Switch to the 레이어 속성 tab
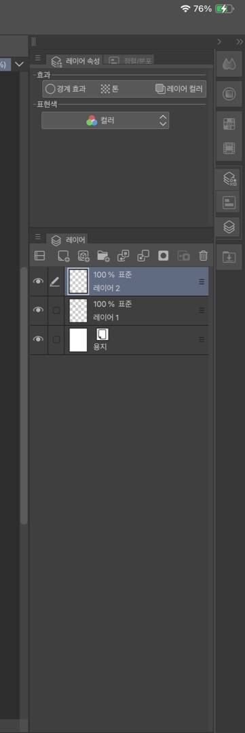 75,61
